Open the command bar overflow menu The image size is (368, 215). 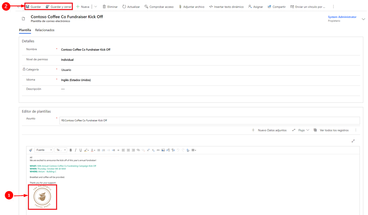pyautogui.click(x=333, y=7)
